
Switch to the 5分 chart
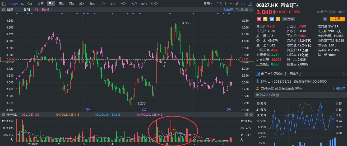[123, 4]
